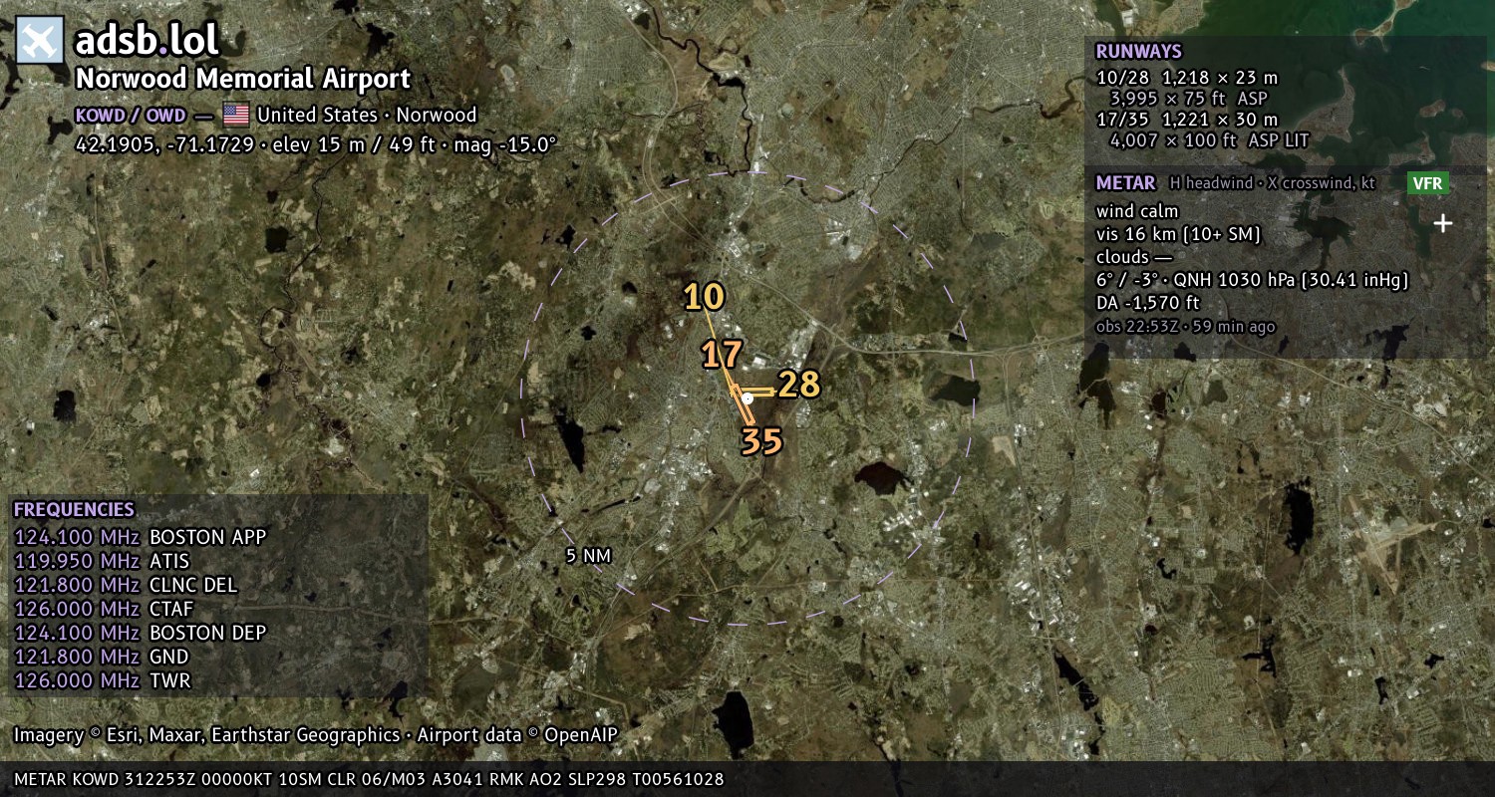This screenshot has height=797, width=1495.
Task: Click the 121.800 MHz GND row
Action: tap(101, 658)
